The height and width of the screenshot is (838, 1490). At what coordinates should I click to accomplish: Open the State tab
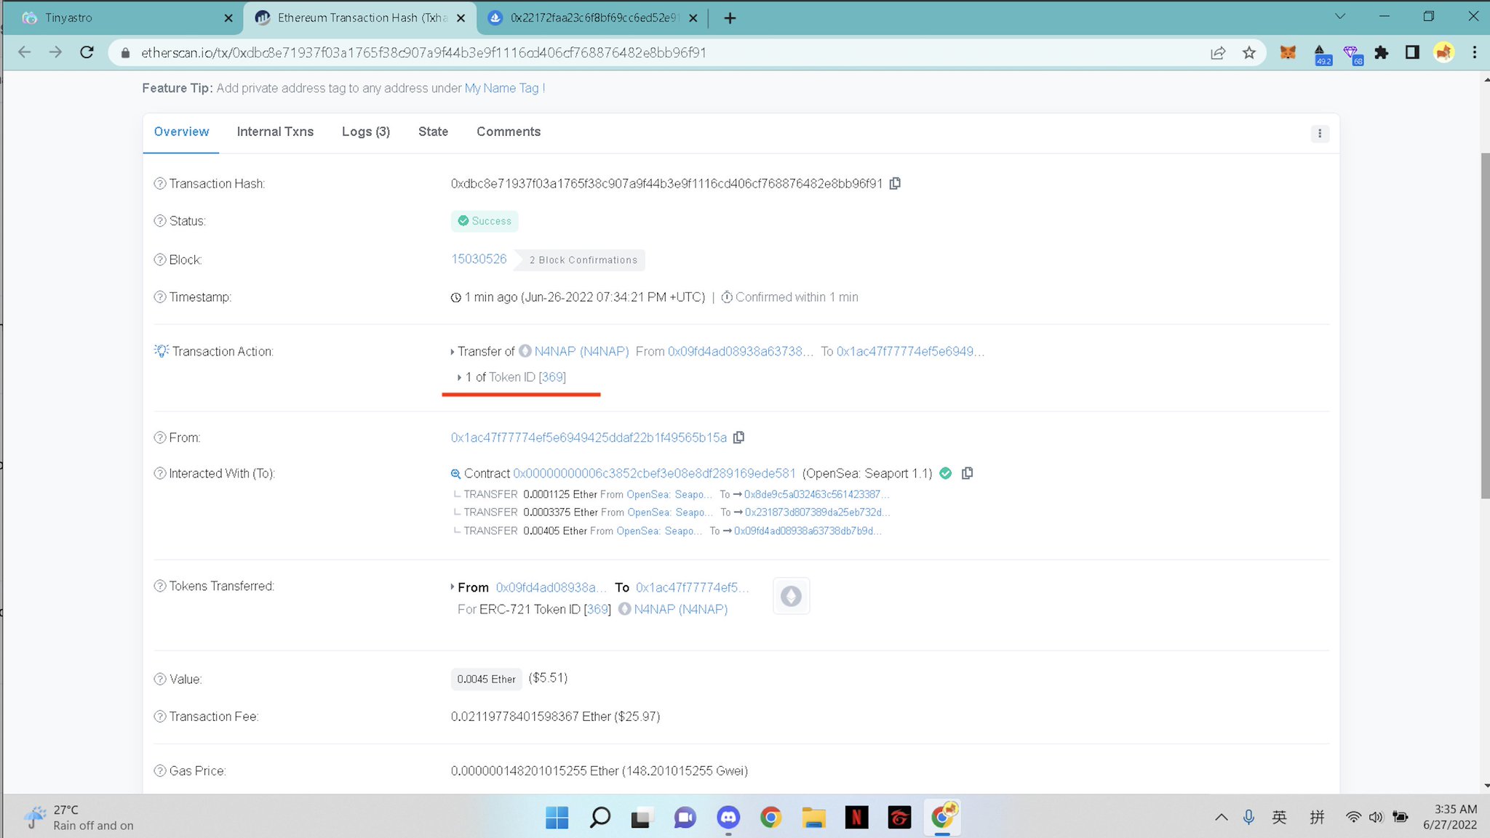click(433, 132)
